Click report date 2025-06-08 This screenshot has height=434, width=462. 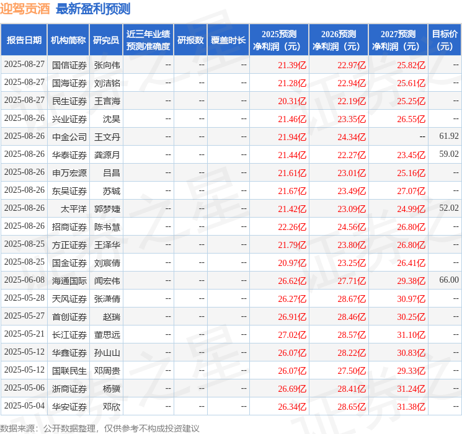pos(24,280)
